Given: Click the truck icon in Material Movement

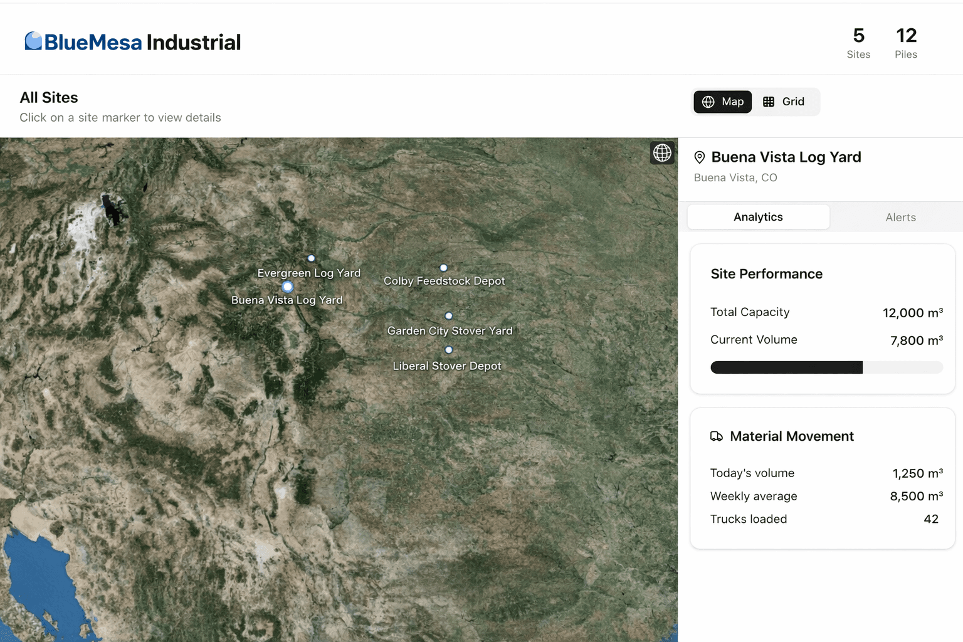Looking at the screenshot, I should point(717,436).
